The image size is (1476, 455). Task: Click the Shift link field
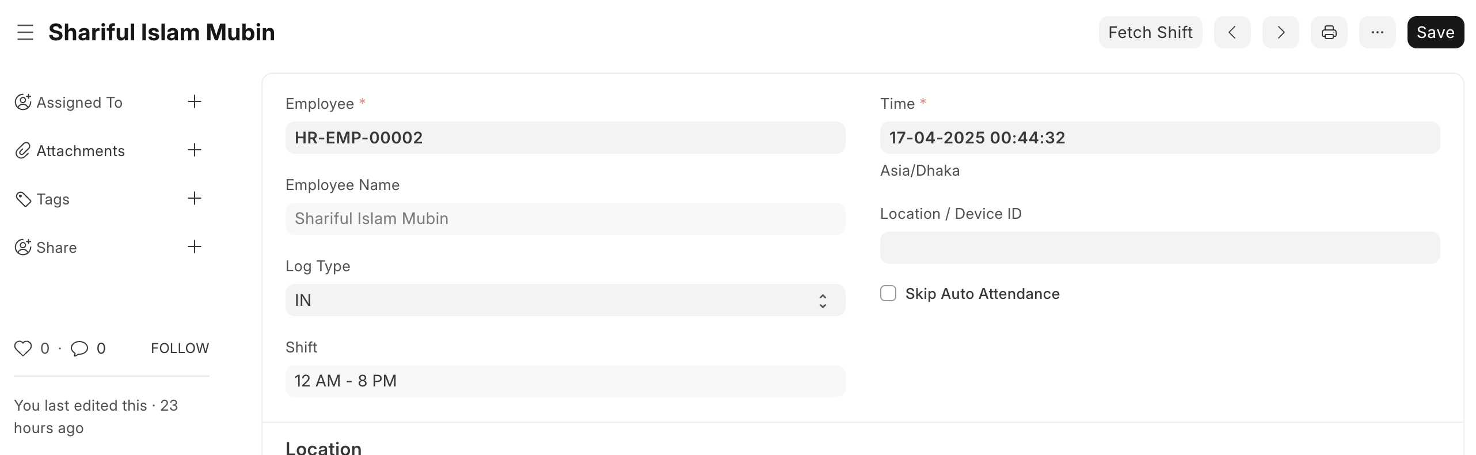tap(565, 381)
